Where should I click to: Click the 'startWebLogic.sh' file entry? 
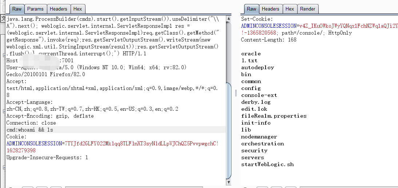[x=267, y=164]
